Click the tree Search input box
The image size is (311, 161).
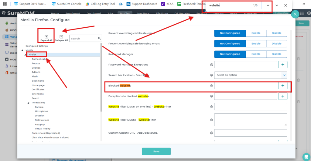click(85, 39)
